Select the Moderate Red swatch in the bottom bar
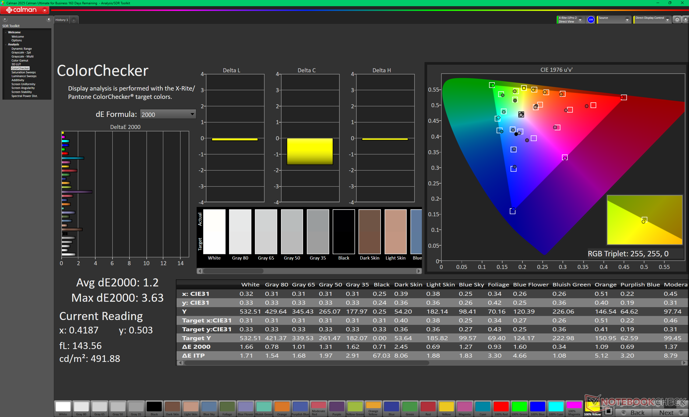689x417 pixels. 318,409
